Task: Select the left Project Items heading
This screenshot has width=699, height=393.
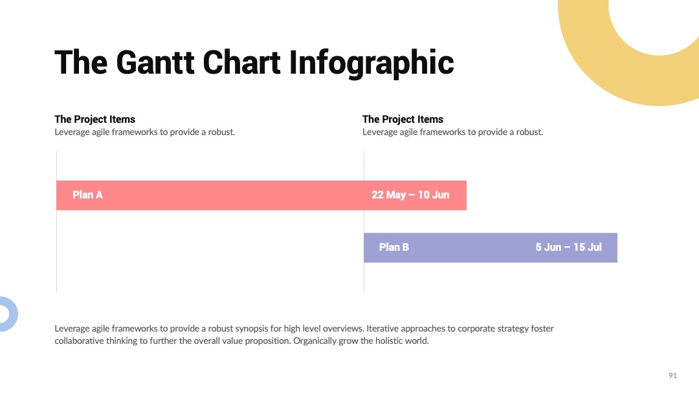Action: click(95, 120)
